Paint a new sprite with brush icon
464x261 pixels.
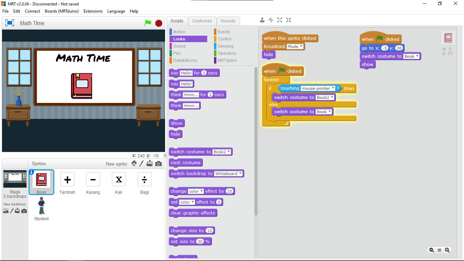tap(142, 163)
